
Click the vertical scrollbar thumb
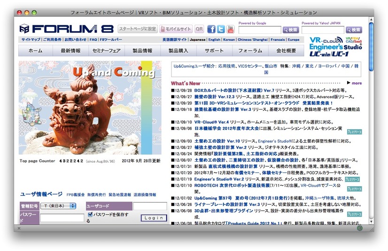click(x=371, y=47)
